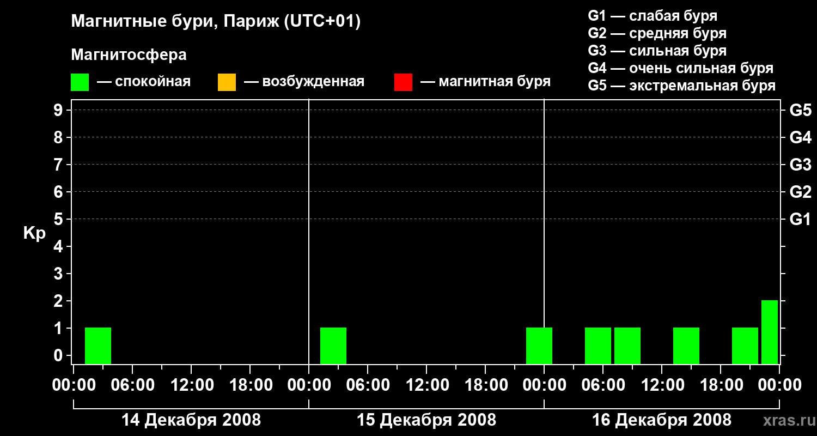Click the first '00:00' label starting 14 December
This screenshot has width=817, height=436.
point(74,385)
